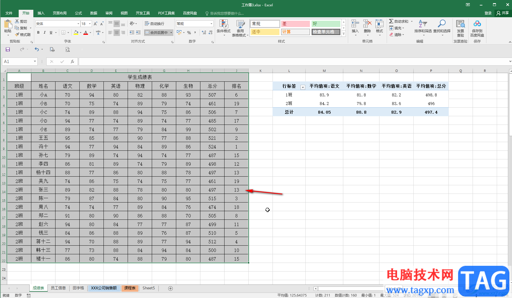Viewport: 512px width, 298px height.
Task: Click the Increase Decimal icon
Action: point(204,33)
